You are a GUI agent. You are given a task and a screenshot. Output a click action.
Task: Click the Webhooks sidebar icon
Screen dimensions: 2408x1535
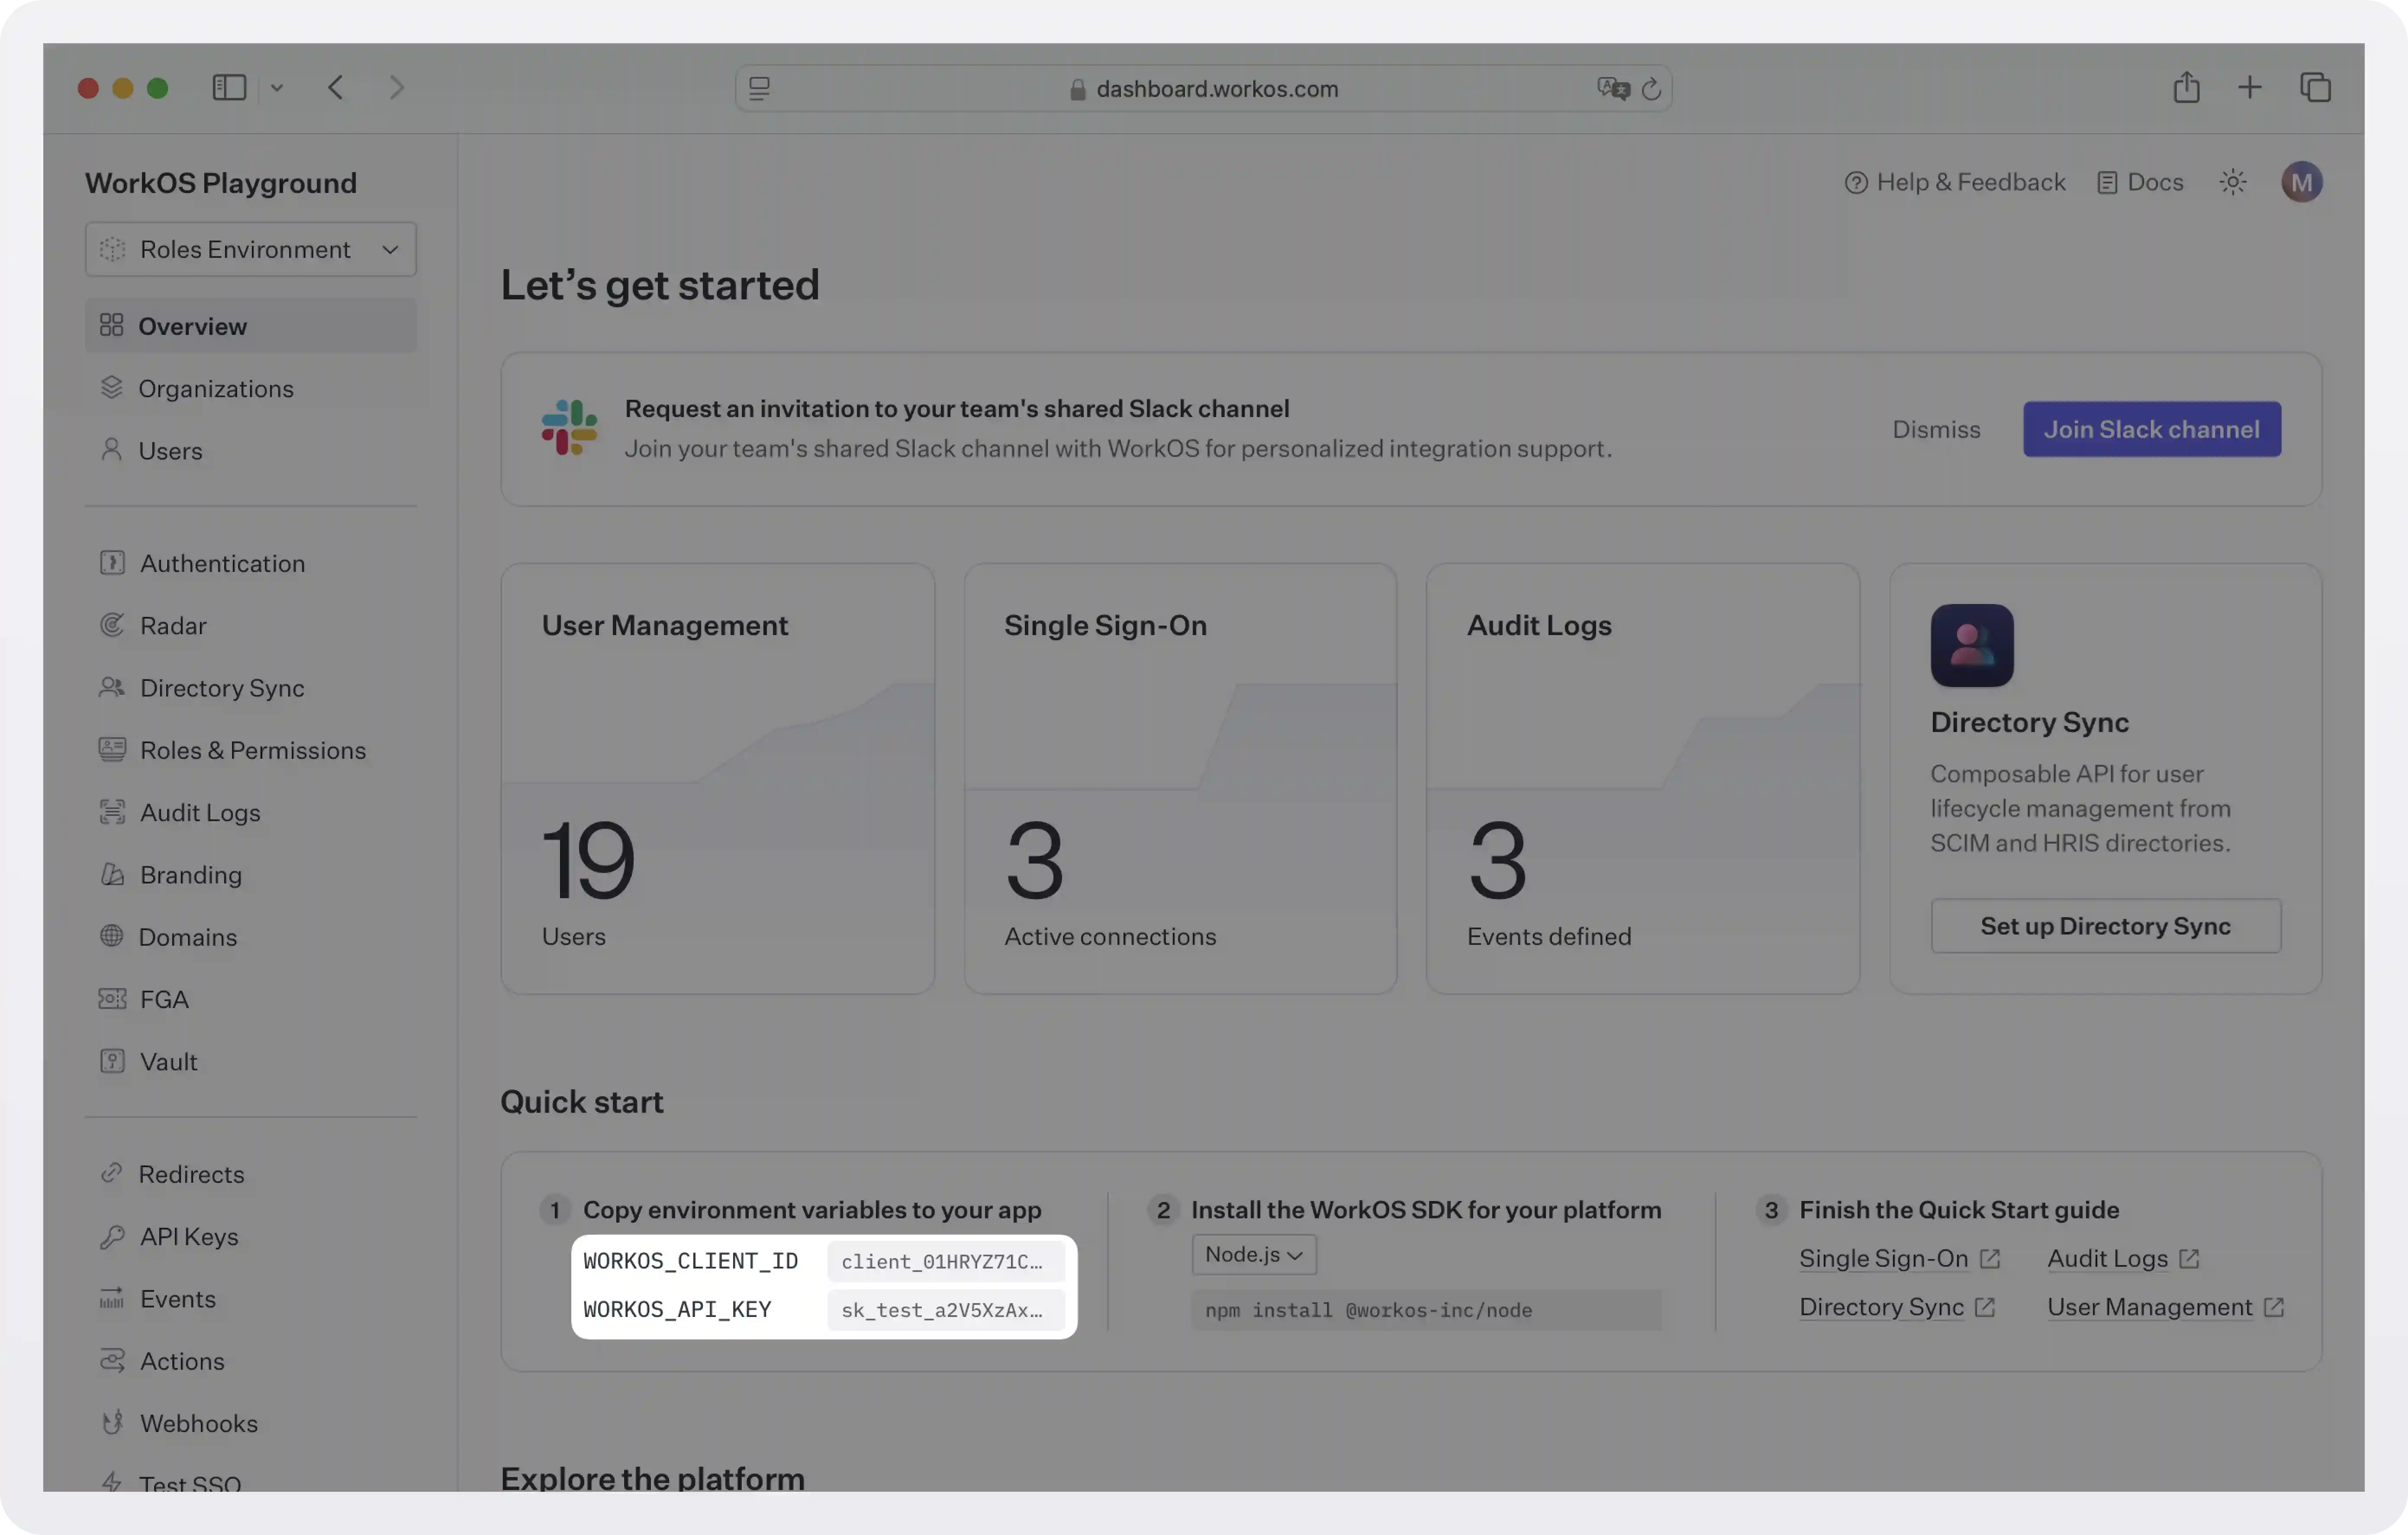point(112,1422)
